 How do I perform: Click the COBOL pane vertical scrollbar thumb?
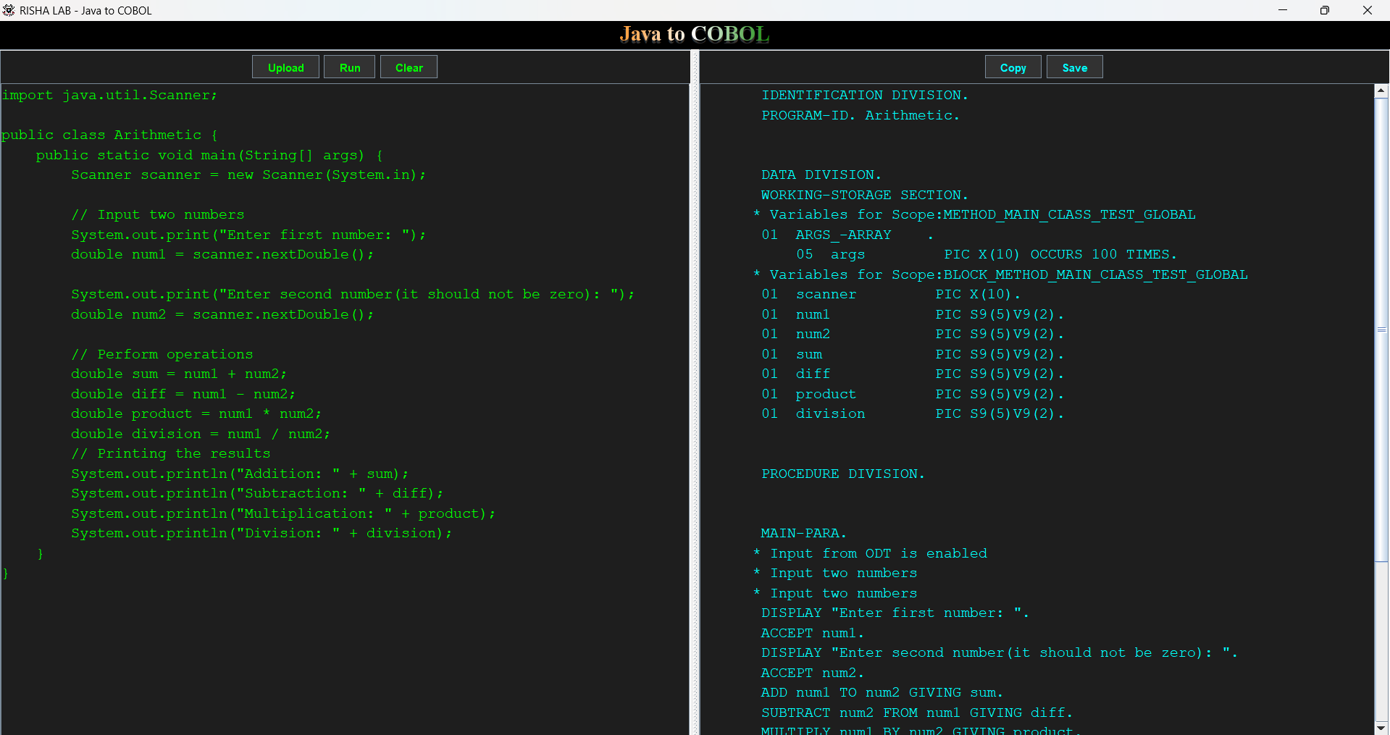click(1381, 329)
